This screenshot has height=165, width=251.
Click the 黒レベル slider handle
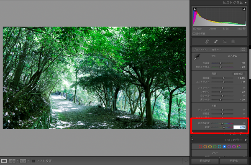(x=220, y=100)
